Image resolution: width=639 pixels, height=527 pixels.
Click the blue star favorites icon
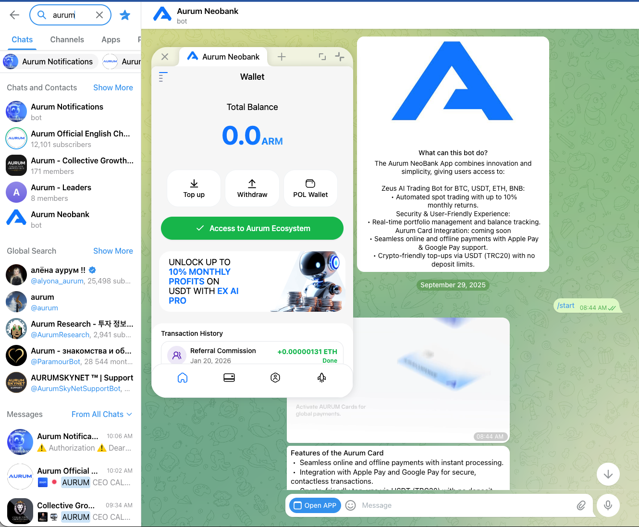tap(125, 15)
